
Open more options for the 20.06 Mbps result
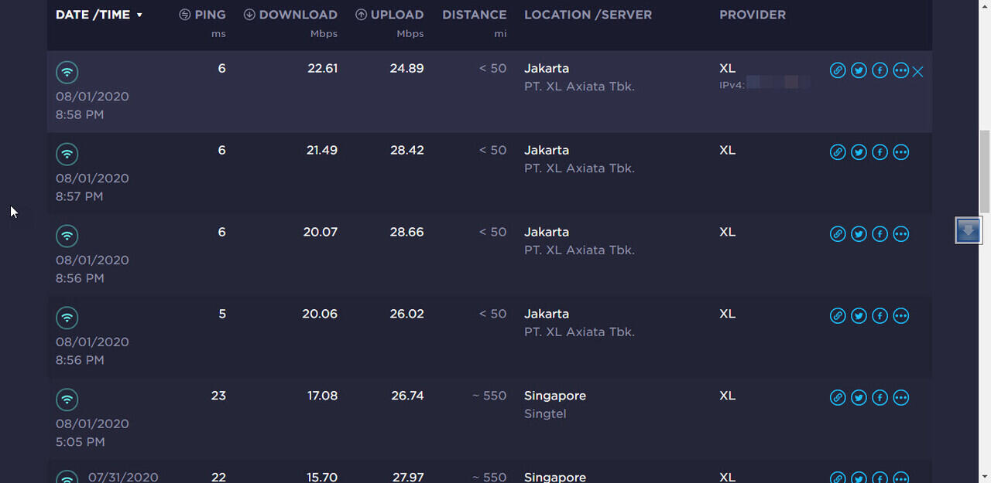click(x=900, y=317)
